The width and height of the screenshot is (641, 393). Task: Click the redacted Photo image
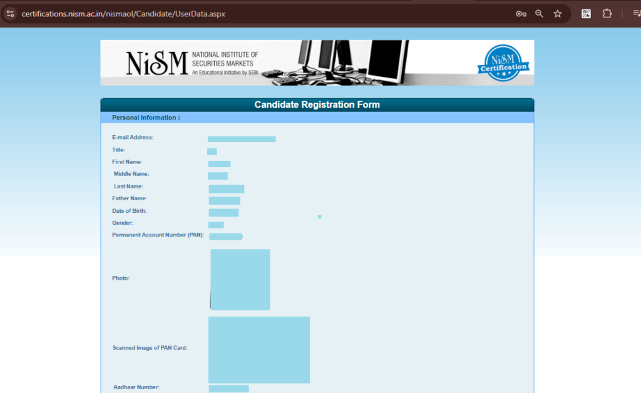click(240, 280)
